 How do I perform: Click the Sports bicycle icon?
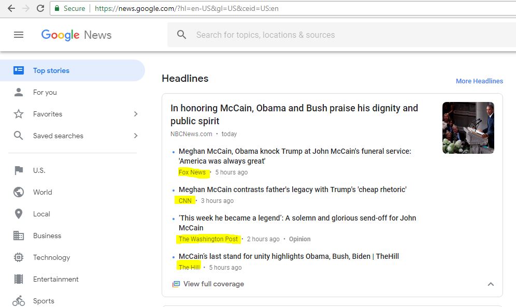[x=19, y=300]
